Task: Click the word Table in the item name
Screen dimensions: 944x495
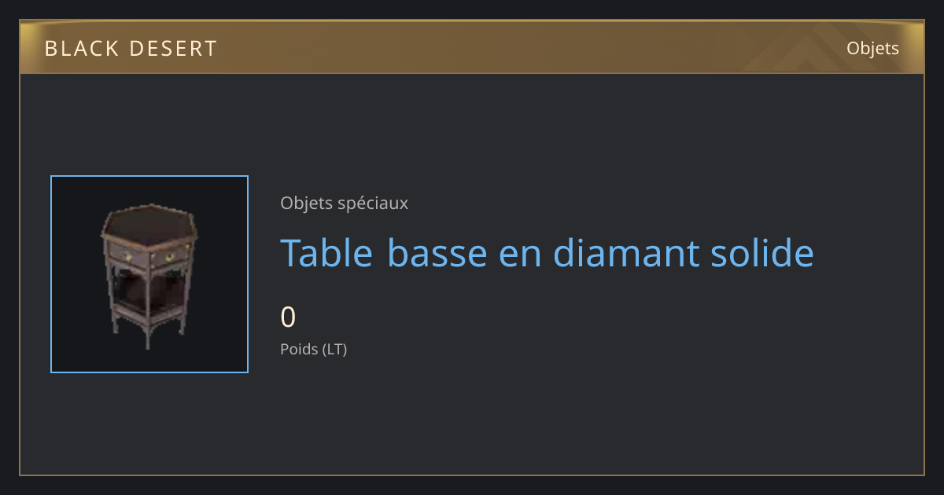Action: click(326, 253)
